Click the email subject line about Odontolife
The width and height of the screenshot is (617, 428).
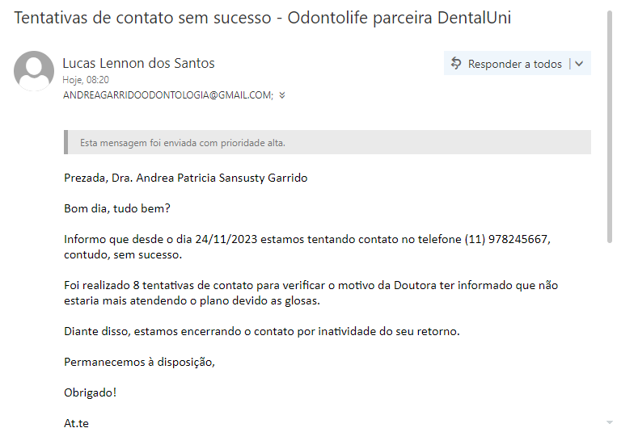[263, 17]
